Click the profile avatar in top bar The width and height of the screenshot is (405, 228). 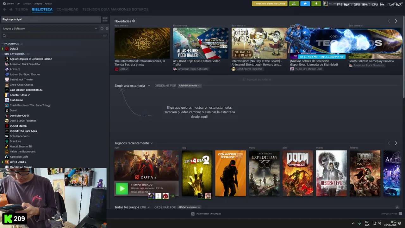tap(325, 4)
